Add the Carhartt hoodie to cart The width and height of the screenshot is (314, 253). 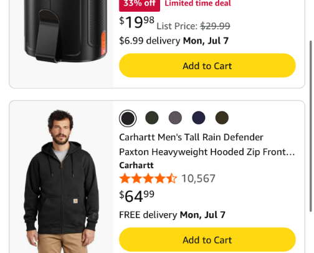(207, 240)
